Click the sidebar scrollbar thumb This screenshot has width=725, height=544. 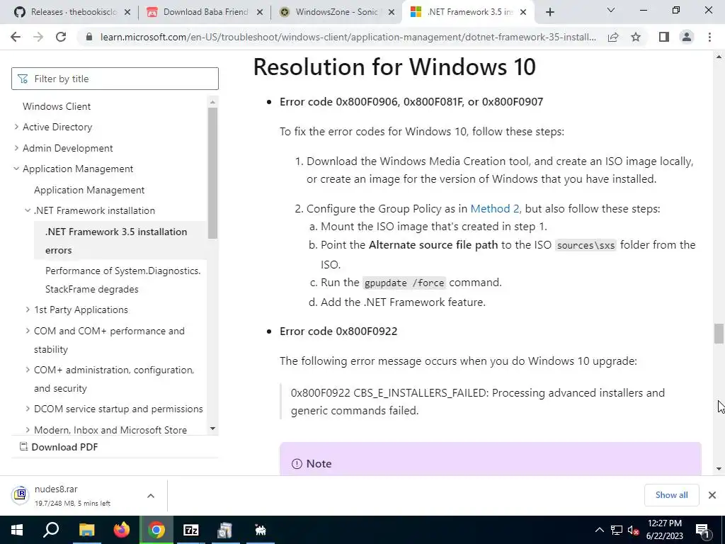click(x=212, y=174)
